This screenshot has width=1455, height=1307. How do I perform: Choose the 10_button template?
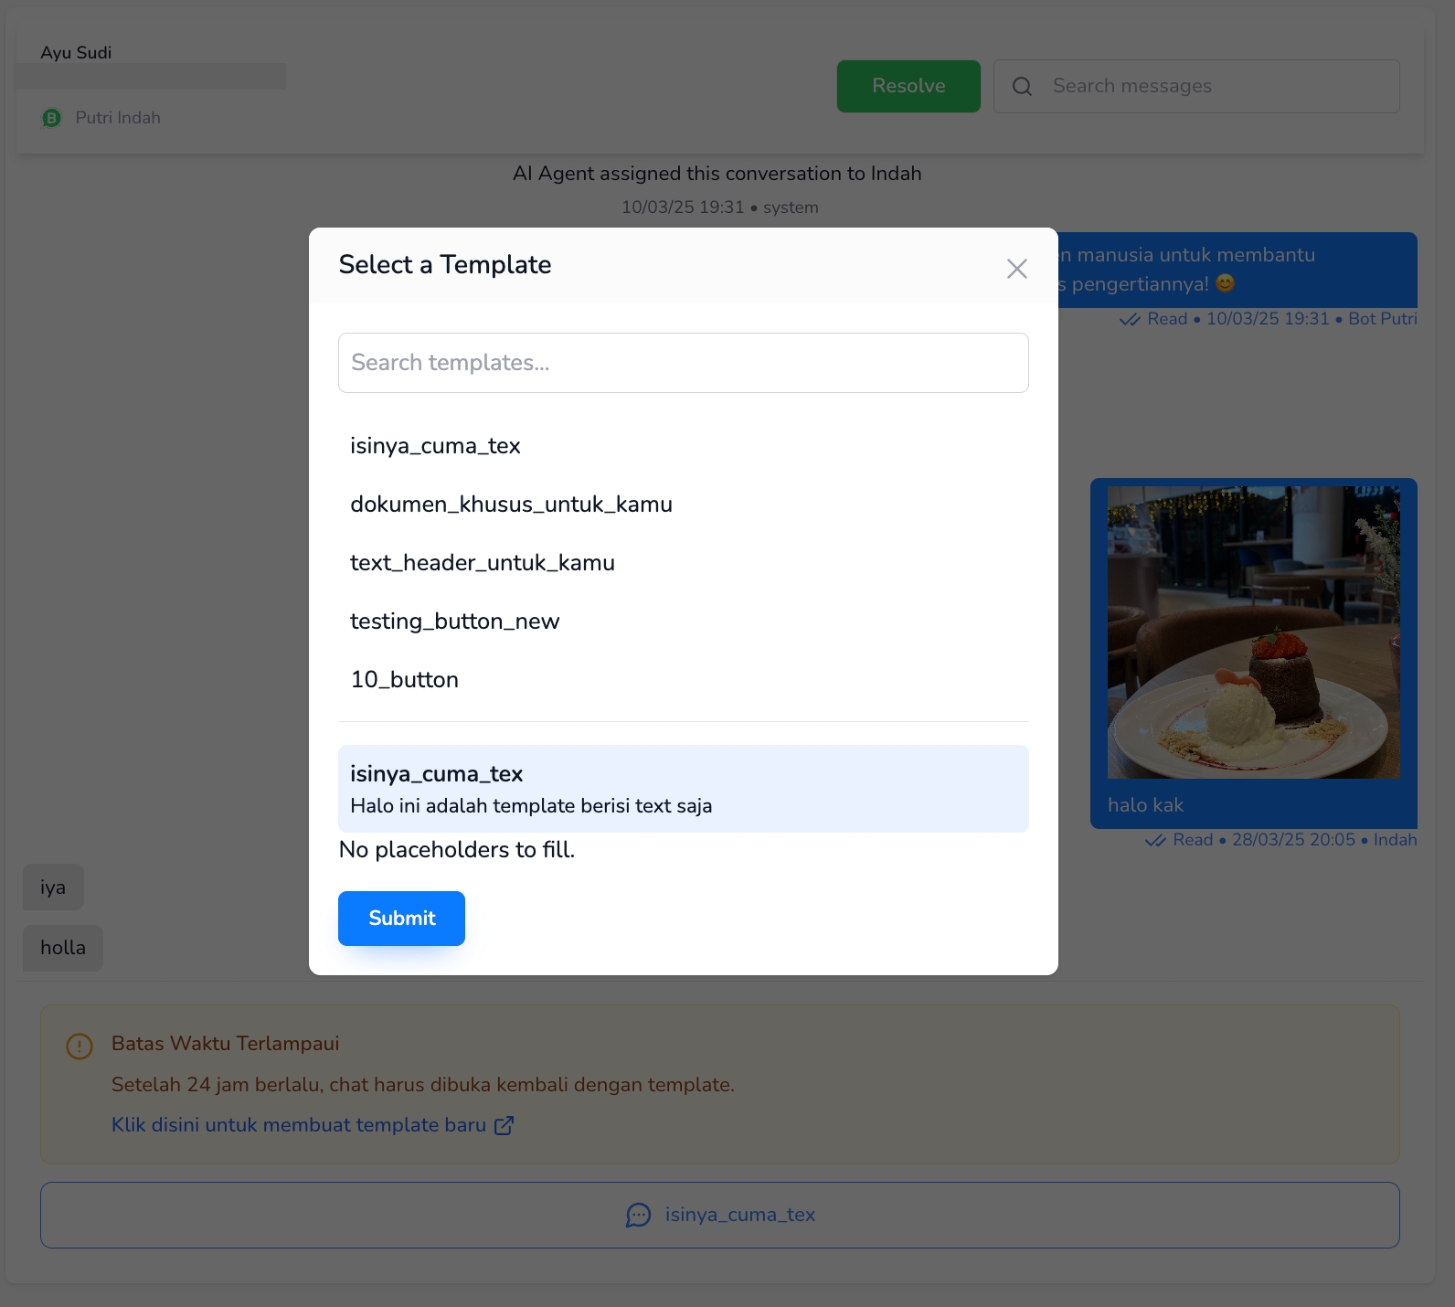click(x=404, y=680)
